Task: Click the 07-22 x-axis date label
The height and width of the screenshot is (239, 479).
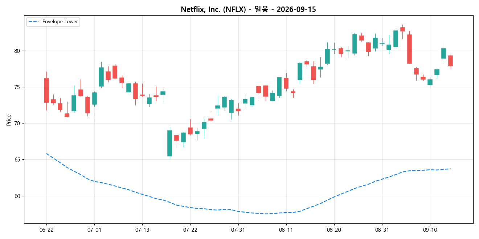Action: click(190, 230)
